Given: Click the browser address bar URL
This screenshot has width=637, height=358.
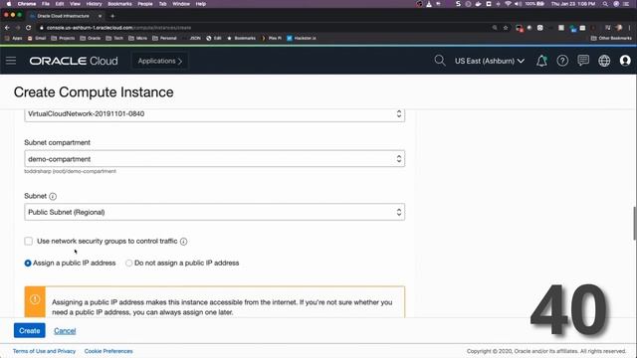Looking at the screenshot, I should pos(118,28).
